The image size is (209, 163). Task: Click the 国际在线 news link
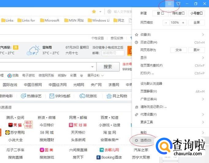tap(10, 85)
